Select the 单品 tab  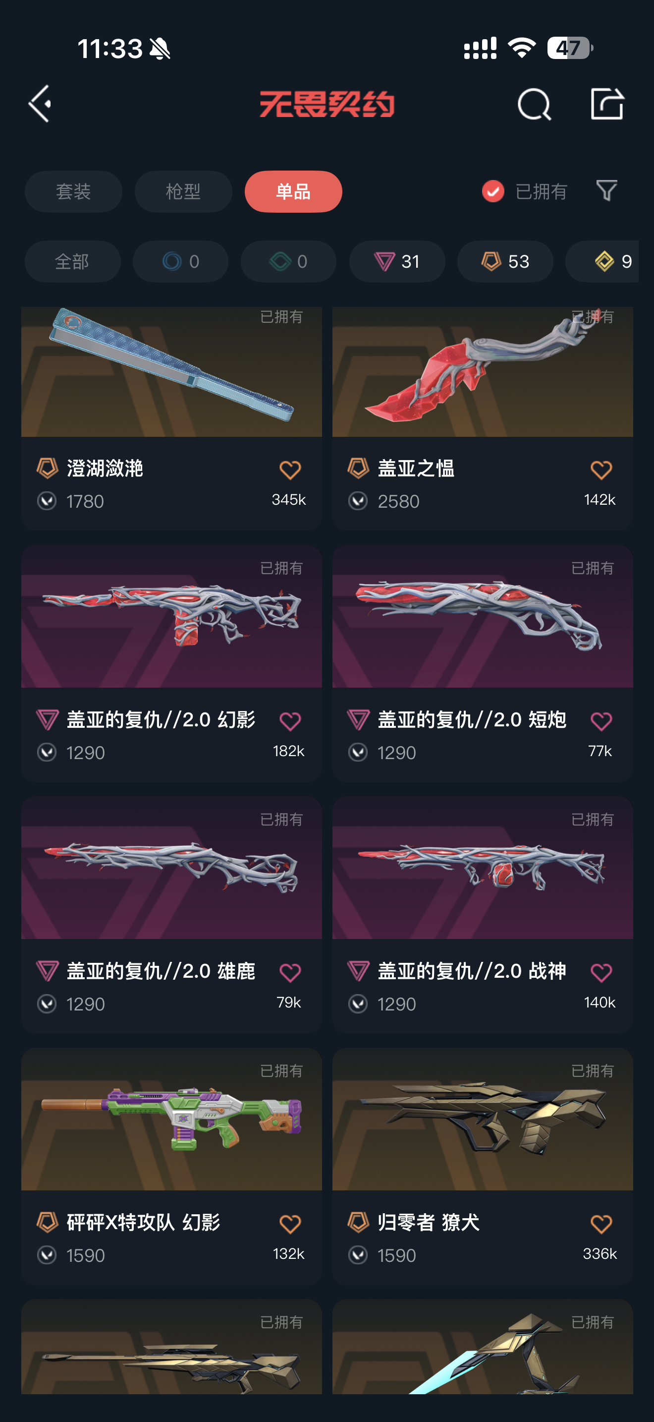point(293,191)
